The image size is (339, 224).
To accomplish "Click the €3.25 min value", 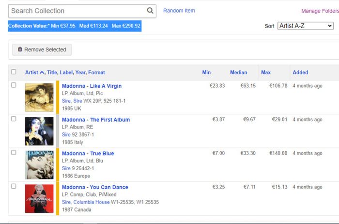I will (218, 187).
